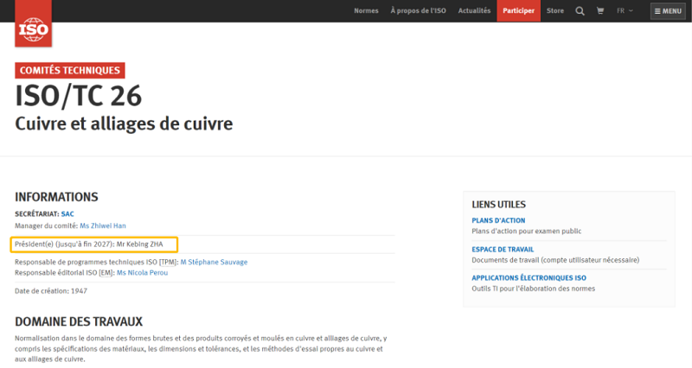692x368 pixels.
Task: Go to the Normes menu
Action: click(x=366, y=11)
